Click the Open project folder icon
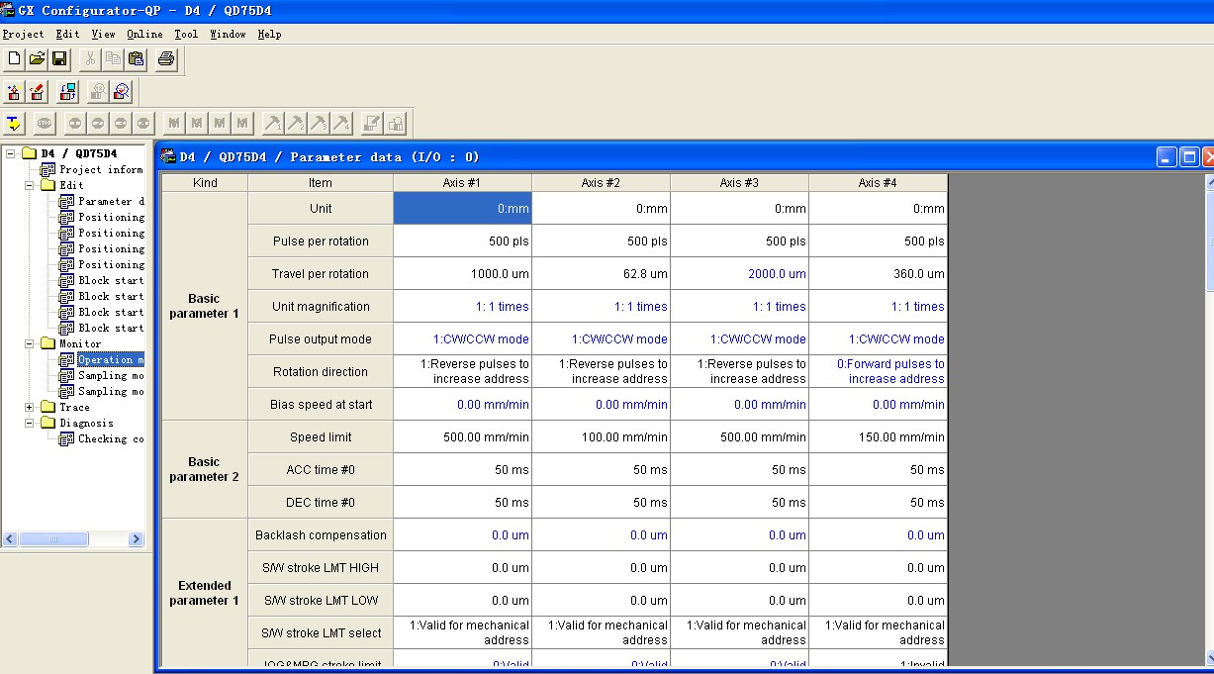 pyautogui.click(x=37, y=59)
